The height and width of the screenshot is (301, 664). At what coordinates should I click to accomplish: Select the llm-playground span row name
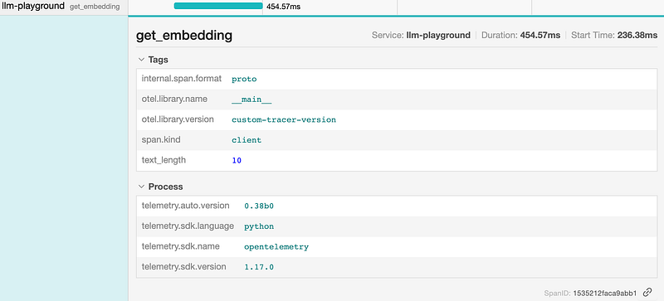pos(33,6)
